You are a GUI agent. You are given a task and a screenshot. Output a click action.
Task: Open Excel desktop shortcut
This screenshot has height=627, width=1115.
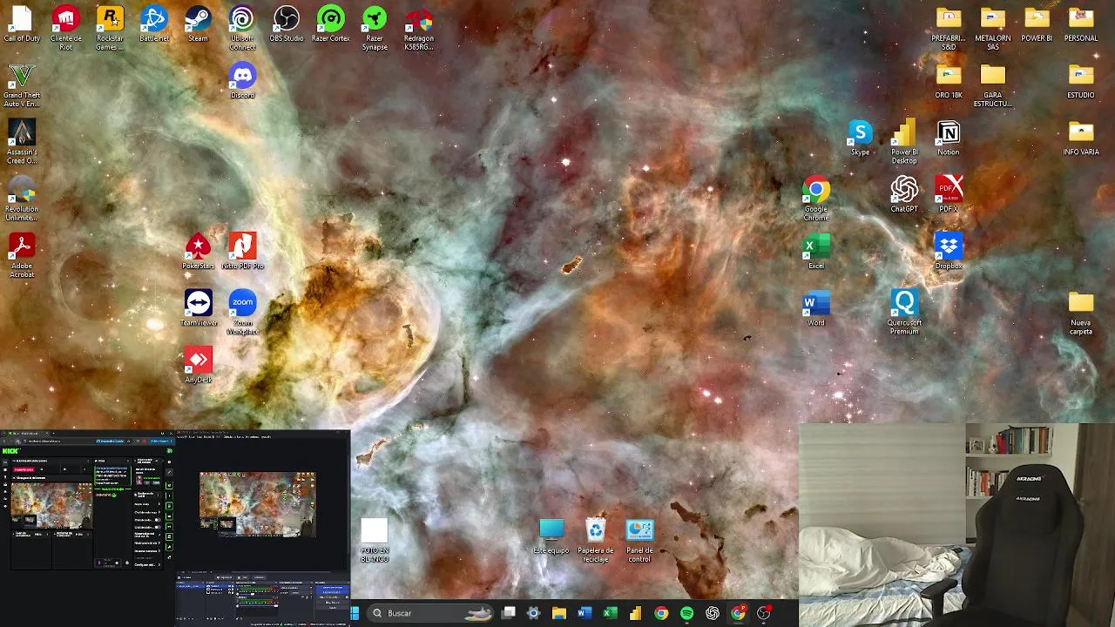pyautogui.click(x=816, y=253)
